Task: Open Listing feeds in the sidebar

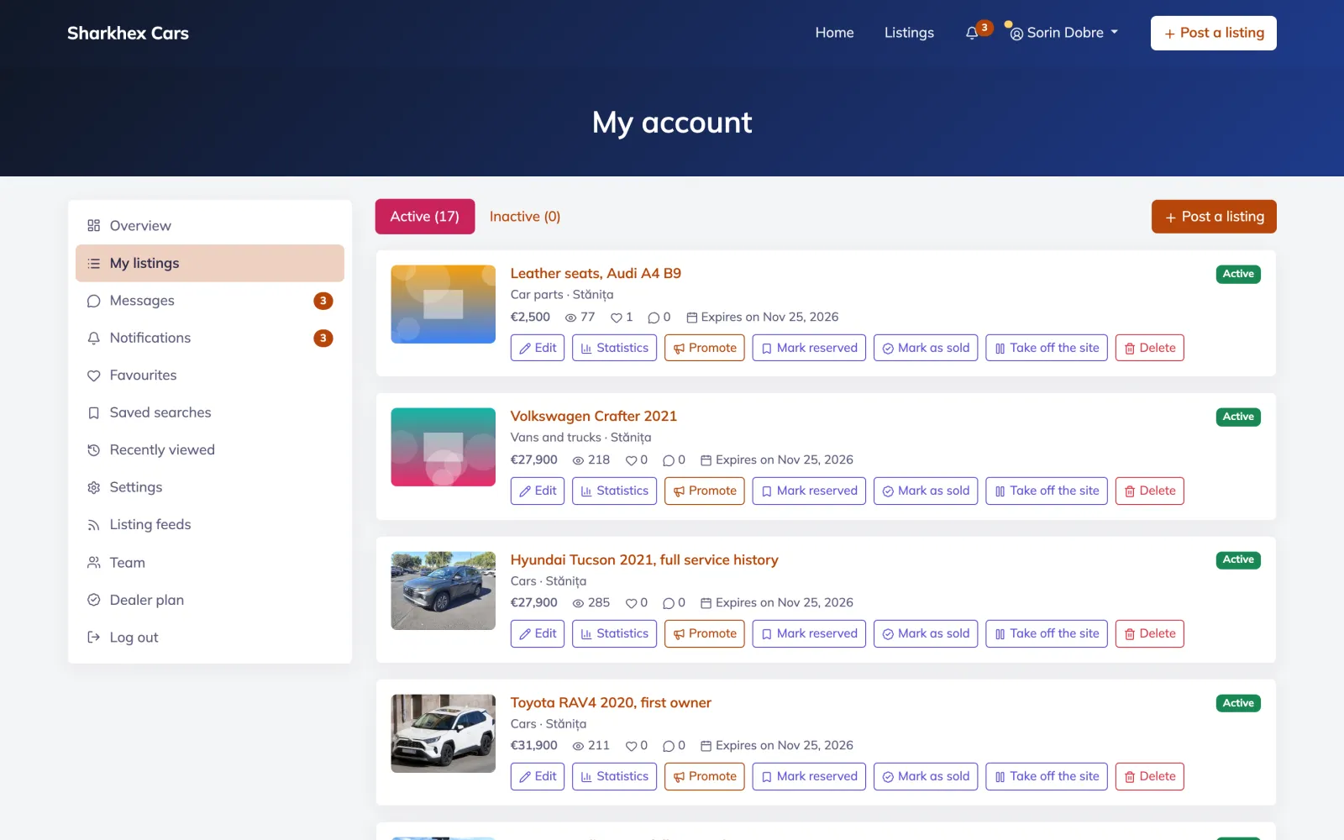Action: point(210,525)
